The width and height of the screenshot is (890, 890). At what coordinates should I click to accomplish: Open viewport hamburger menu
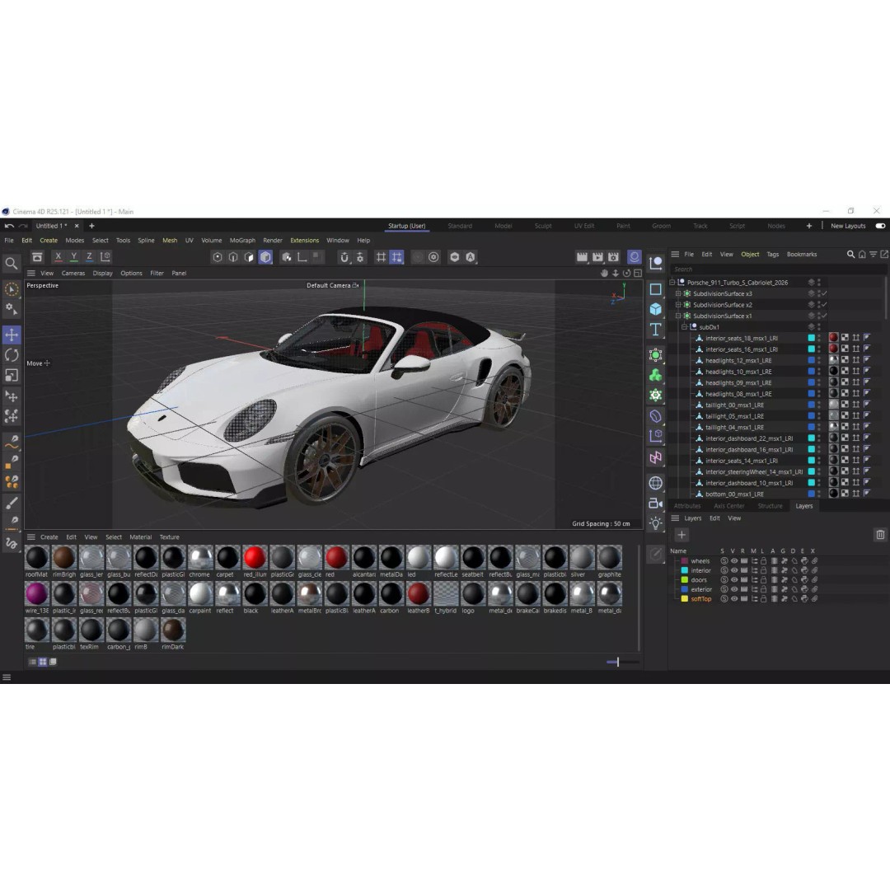pyautogui.click(x=31, y=273)
